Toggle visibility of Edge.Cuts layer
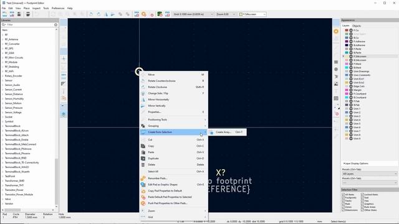Viewport: 399px width, 224px height. (351, 86)
